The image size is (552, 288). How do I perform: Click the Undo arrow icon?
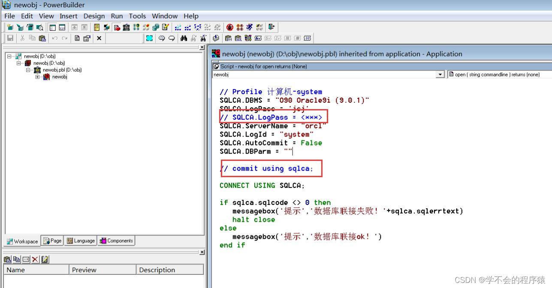(x=55, y=38)
